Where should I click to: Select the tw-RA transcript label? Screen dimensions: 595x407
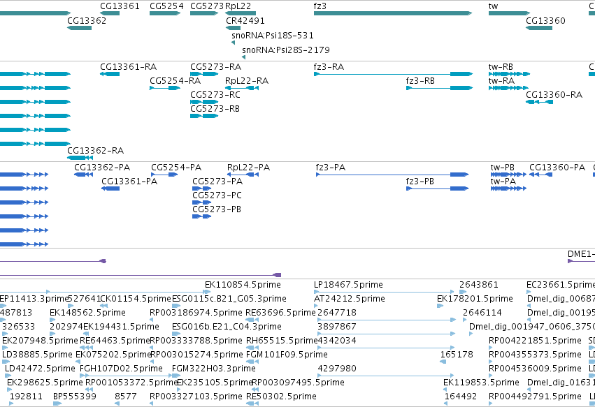coord(501,81)
